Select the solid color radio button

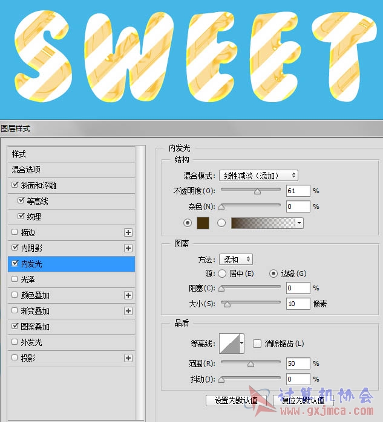[x=188, y=223]
